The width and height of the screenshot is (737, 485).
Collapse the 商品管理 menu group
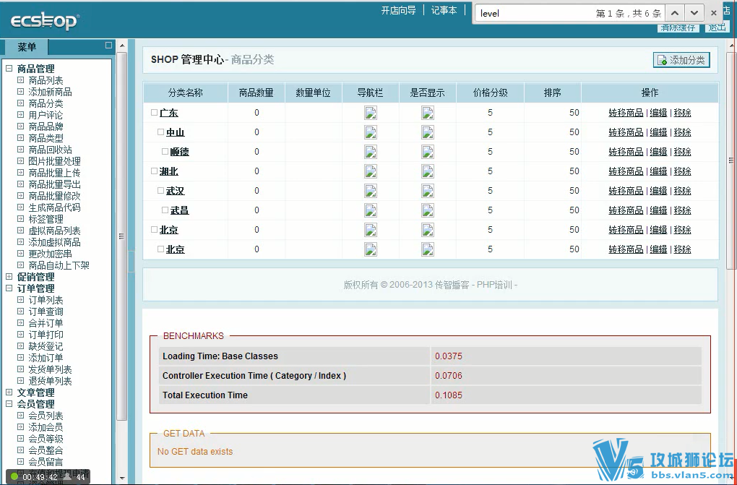(x=9, y=69)
